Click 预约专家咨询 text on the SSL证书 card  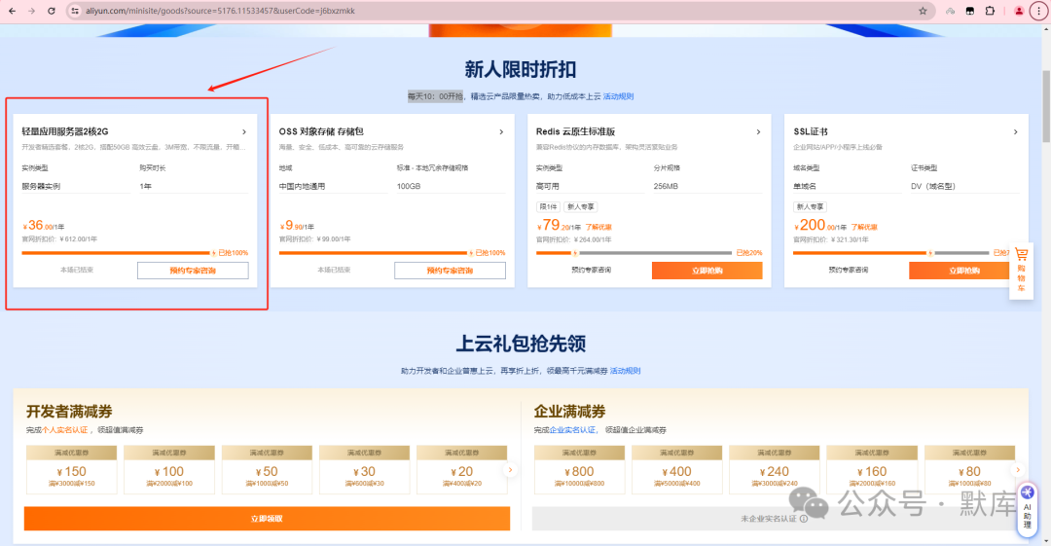848,271
